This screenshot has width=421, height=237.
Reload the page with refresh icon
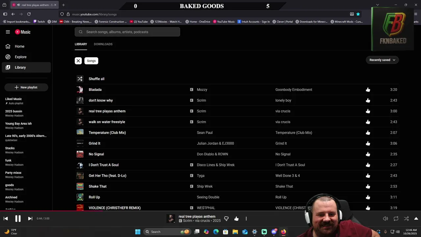[x=29, y=14]
